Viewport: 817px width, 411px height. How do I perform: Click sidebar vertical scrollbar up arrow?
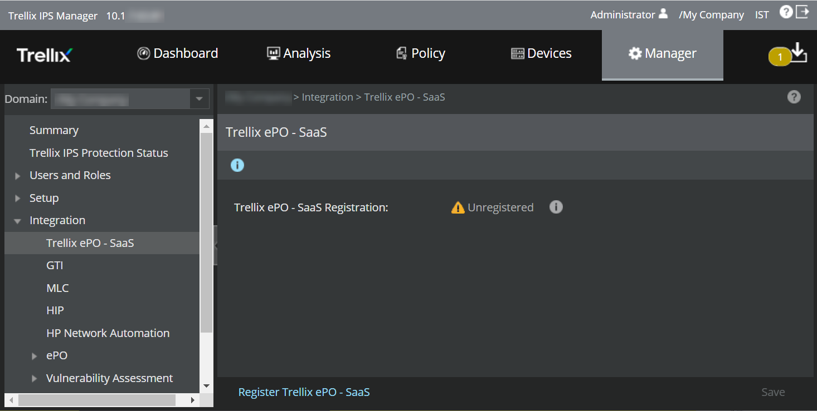tap(206, 126)
